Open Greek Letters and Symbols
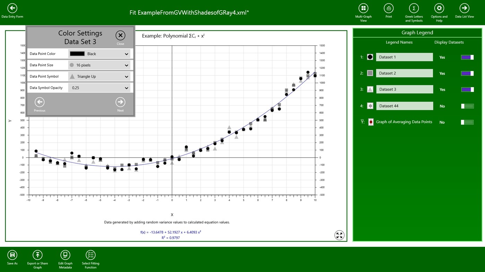This screenshot has width=485, height=272. click(x=414, y=8)
